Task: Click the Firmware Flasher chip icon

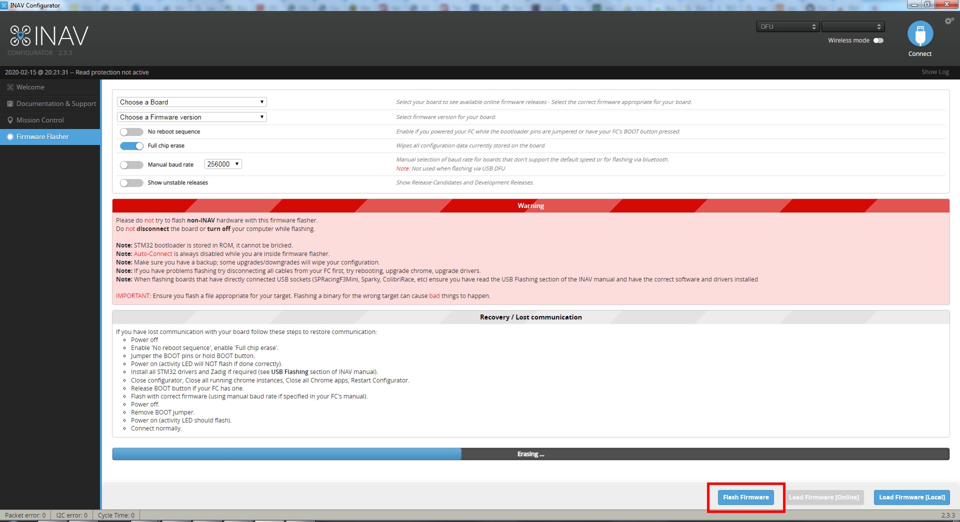Action: 10,137
